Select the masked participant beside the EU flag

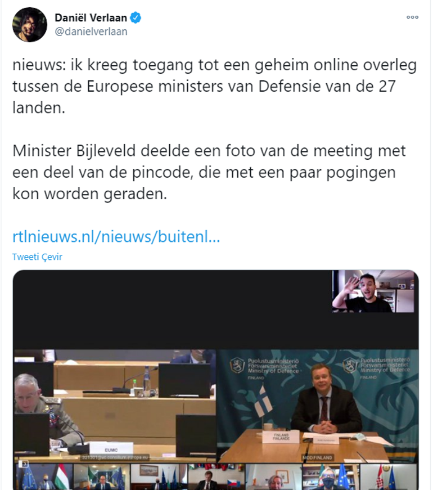[x=331, y=477]
